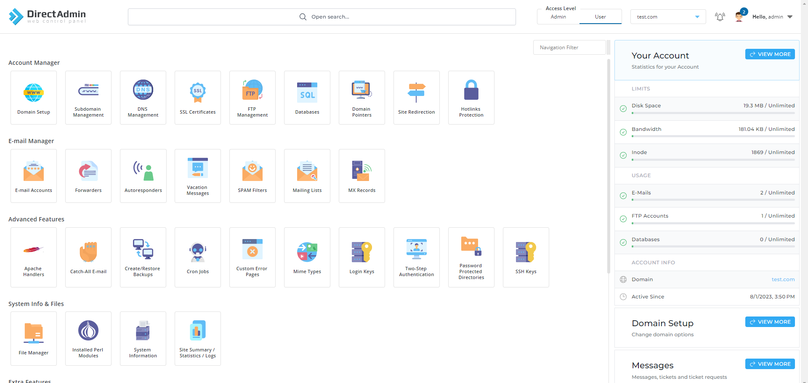Screen dimensions: 808x383
Task: Open the Hello, admin user menu
Action: tap(772, 17)
